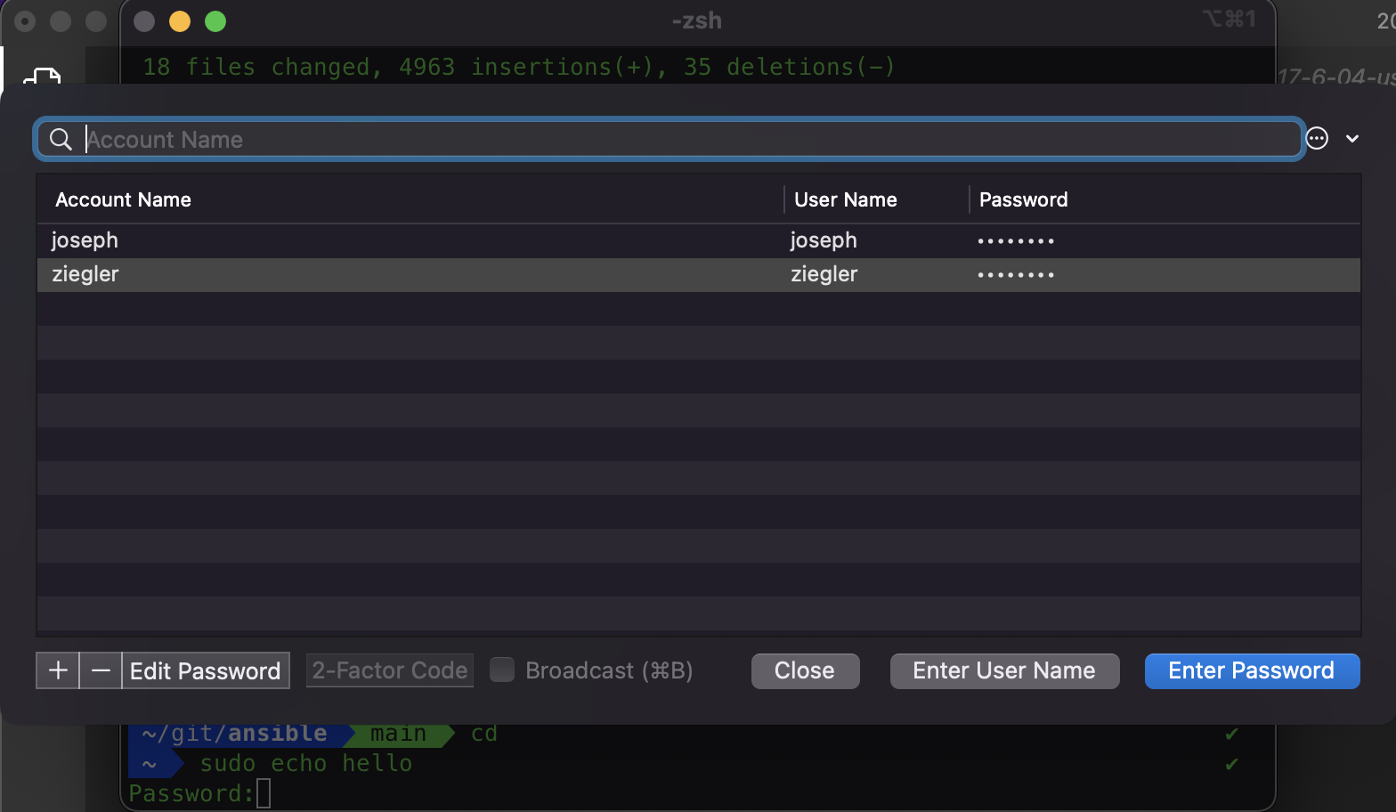
Task: Toggle the Broadcast checkbox
Action: (x=502, y=670)
